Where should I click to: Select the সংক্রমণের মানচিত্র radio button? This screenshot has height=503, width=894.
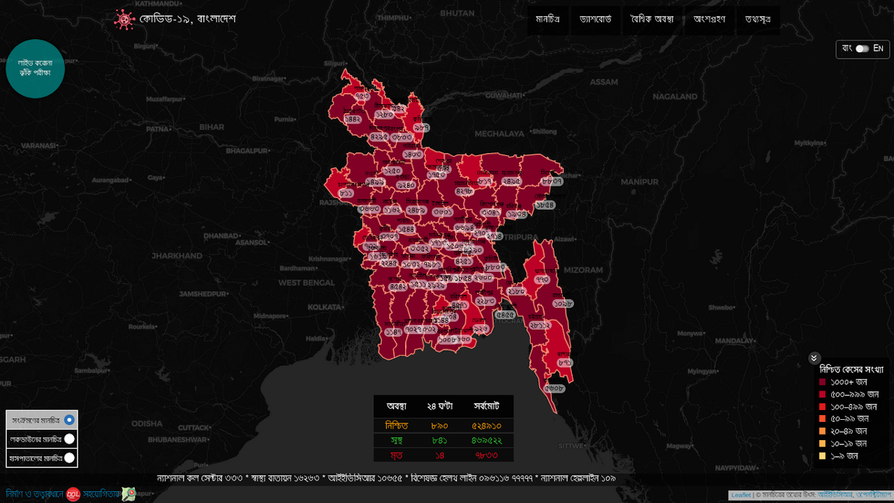(x=69, y=420)
